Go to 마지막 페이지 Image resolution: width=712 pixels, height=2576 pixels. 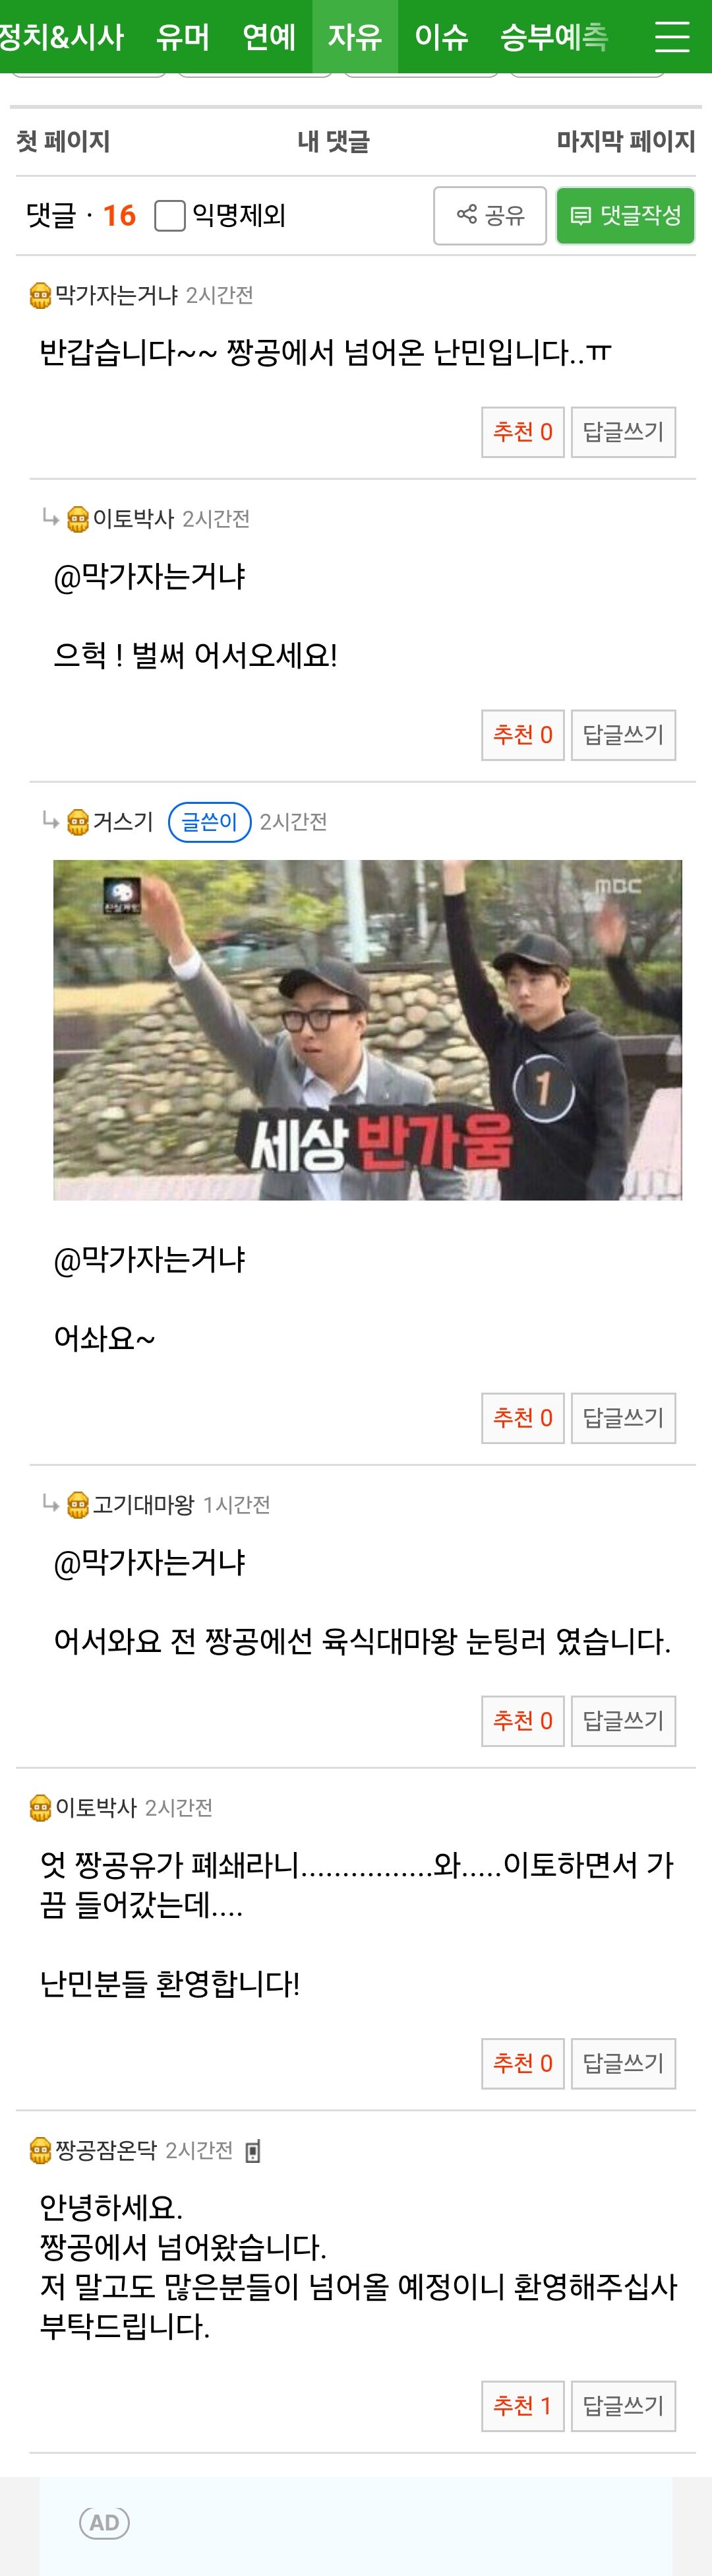[626, 141]
